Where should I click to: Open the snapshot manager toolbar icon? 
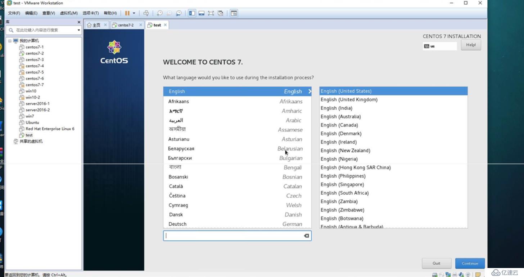click(x=179, y=13)
